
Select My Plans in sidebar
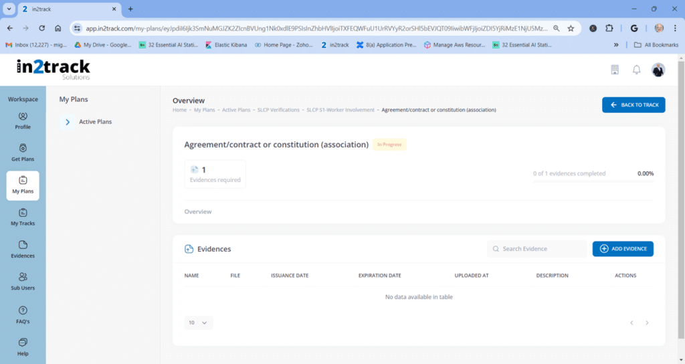(23, 185)
